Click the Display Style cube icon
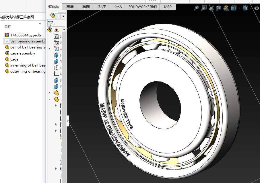The height and width of the screenshot is (183, 260). (x=245, y=8)
